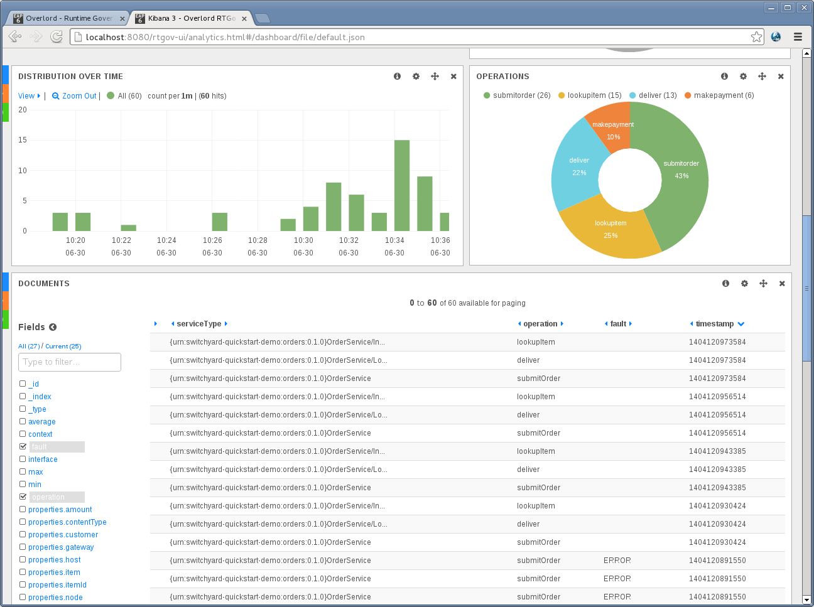
Task: Uncheck the fault field checkbox
Action: [x=23, y=446]
